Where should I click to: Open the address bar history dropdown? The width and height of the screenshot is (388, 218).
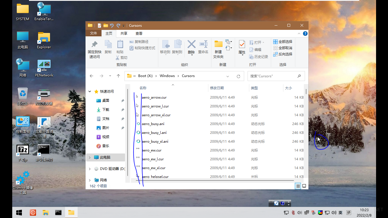[x=228, y=76]
